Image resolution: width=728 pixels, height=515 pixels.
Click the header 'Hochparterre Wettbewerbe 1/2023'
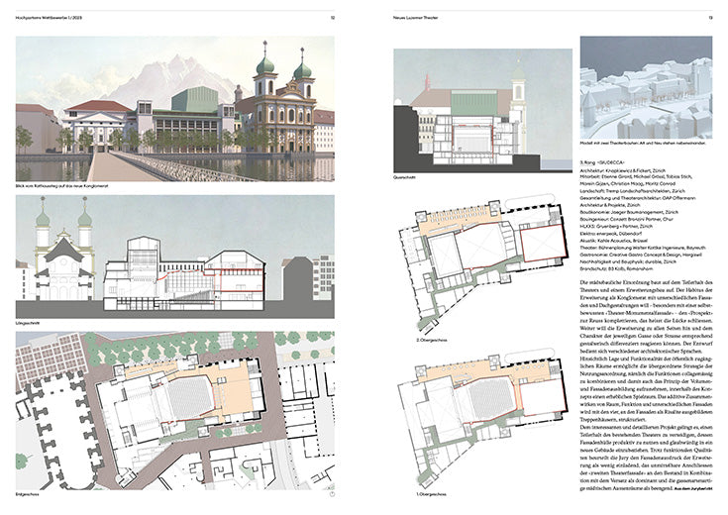49,18
